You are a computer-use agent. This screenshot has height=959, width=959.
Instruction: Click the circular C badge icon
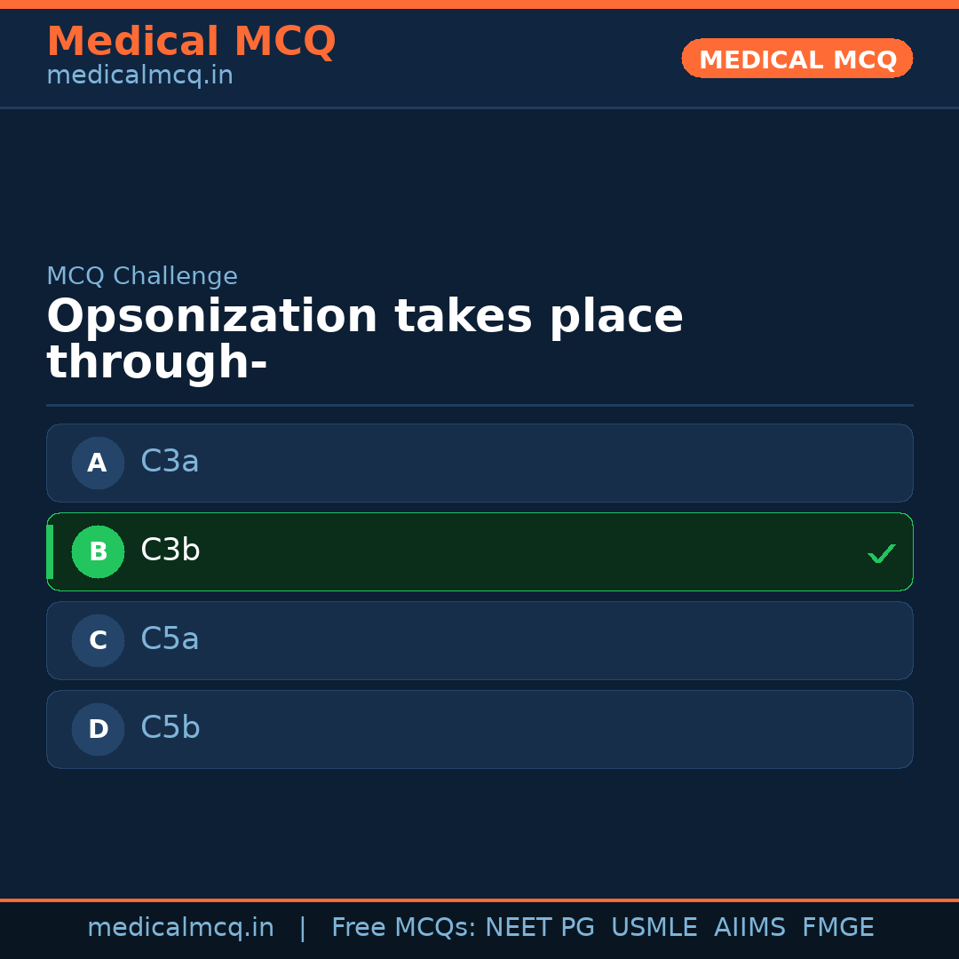(x=98, y=640)
